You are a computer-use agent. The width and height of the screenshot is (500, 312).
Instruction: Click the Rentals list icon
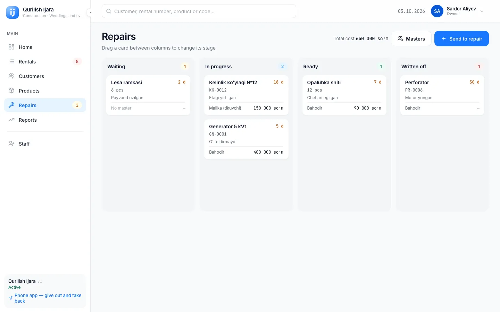(11, 61)
